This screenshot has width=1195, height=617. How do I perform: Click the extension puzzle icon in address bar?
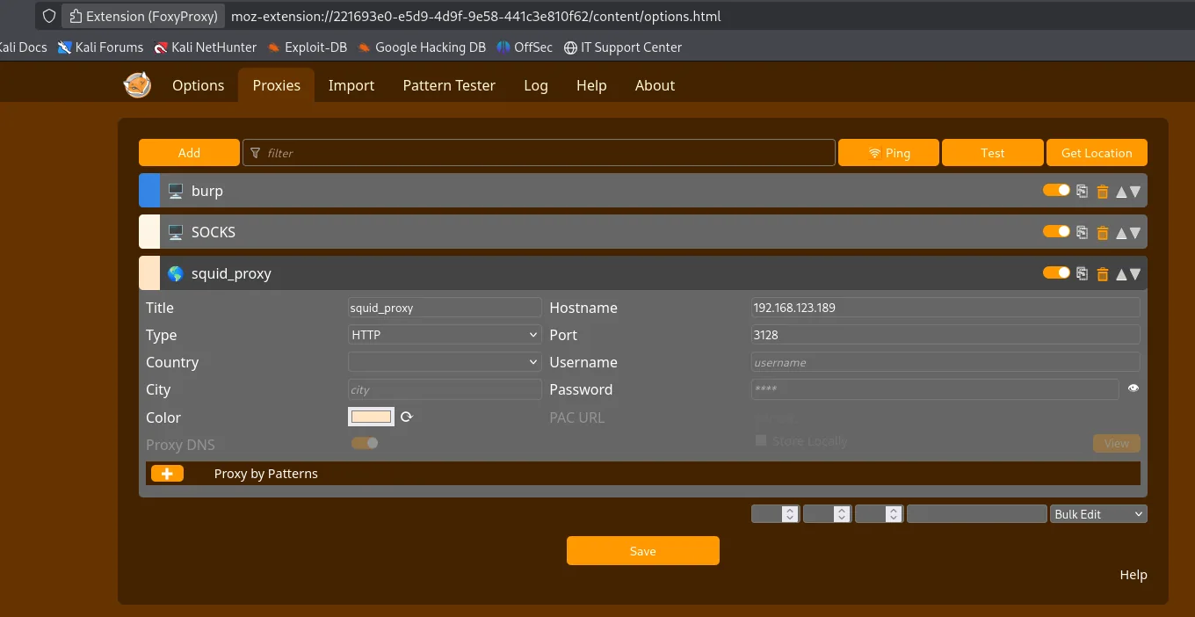point(75,16)
